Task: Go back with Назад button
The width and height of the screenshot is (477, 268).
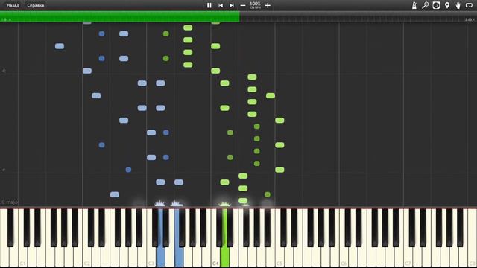Action: point(13,5)
